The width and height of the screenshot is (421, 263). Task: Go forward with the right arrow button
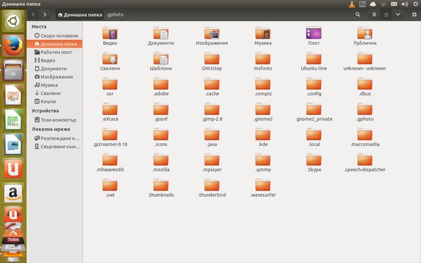pos(44,14)
